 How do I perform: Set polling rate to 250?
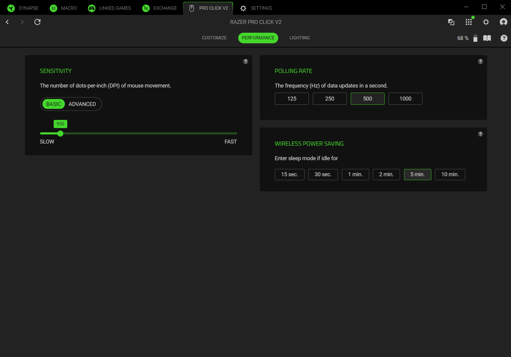point(330,99)
